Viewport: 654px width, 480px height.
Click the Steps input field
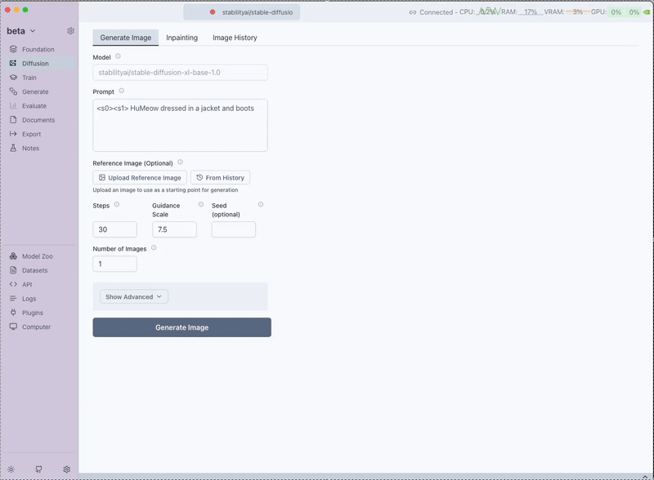114,230
